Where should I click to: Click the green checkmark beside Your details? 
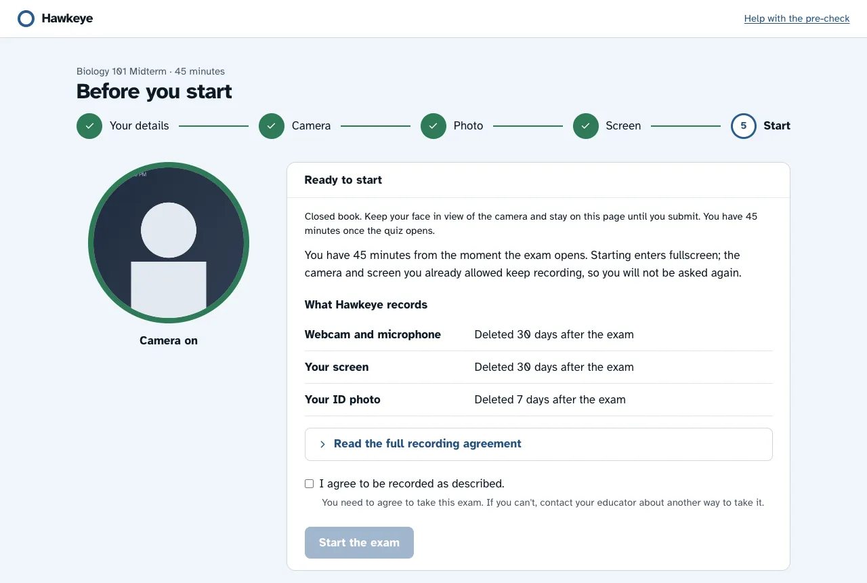pyautogui.click(x=89, y=126)
